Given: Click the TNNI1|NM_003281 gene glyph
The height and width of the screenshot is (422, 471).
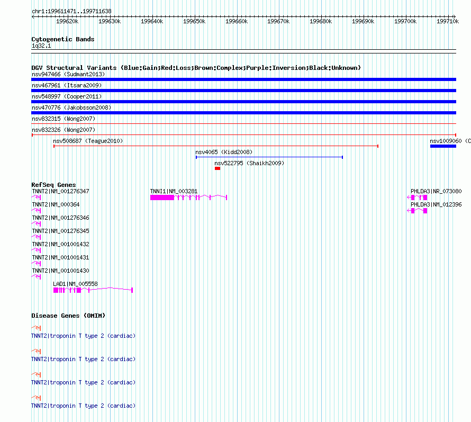Looking at the screenshot, I should [x=188, y=197].
